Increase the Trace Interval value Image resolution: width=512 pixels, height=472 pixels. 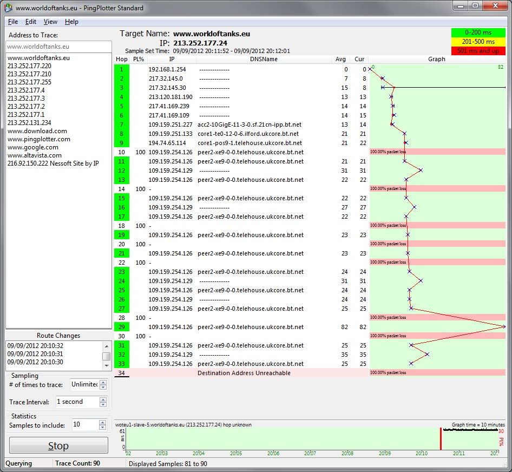tap(103, 399)
